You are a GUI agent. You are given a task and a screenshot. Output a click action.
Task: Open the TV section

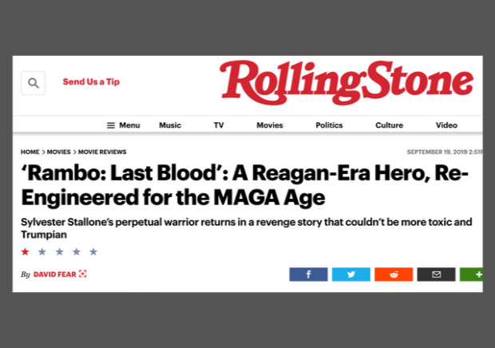(219, 125)
